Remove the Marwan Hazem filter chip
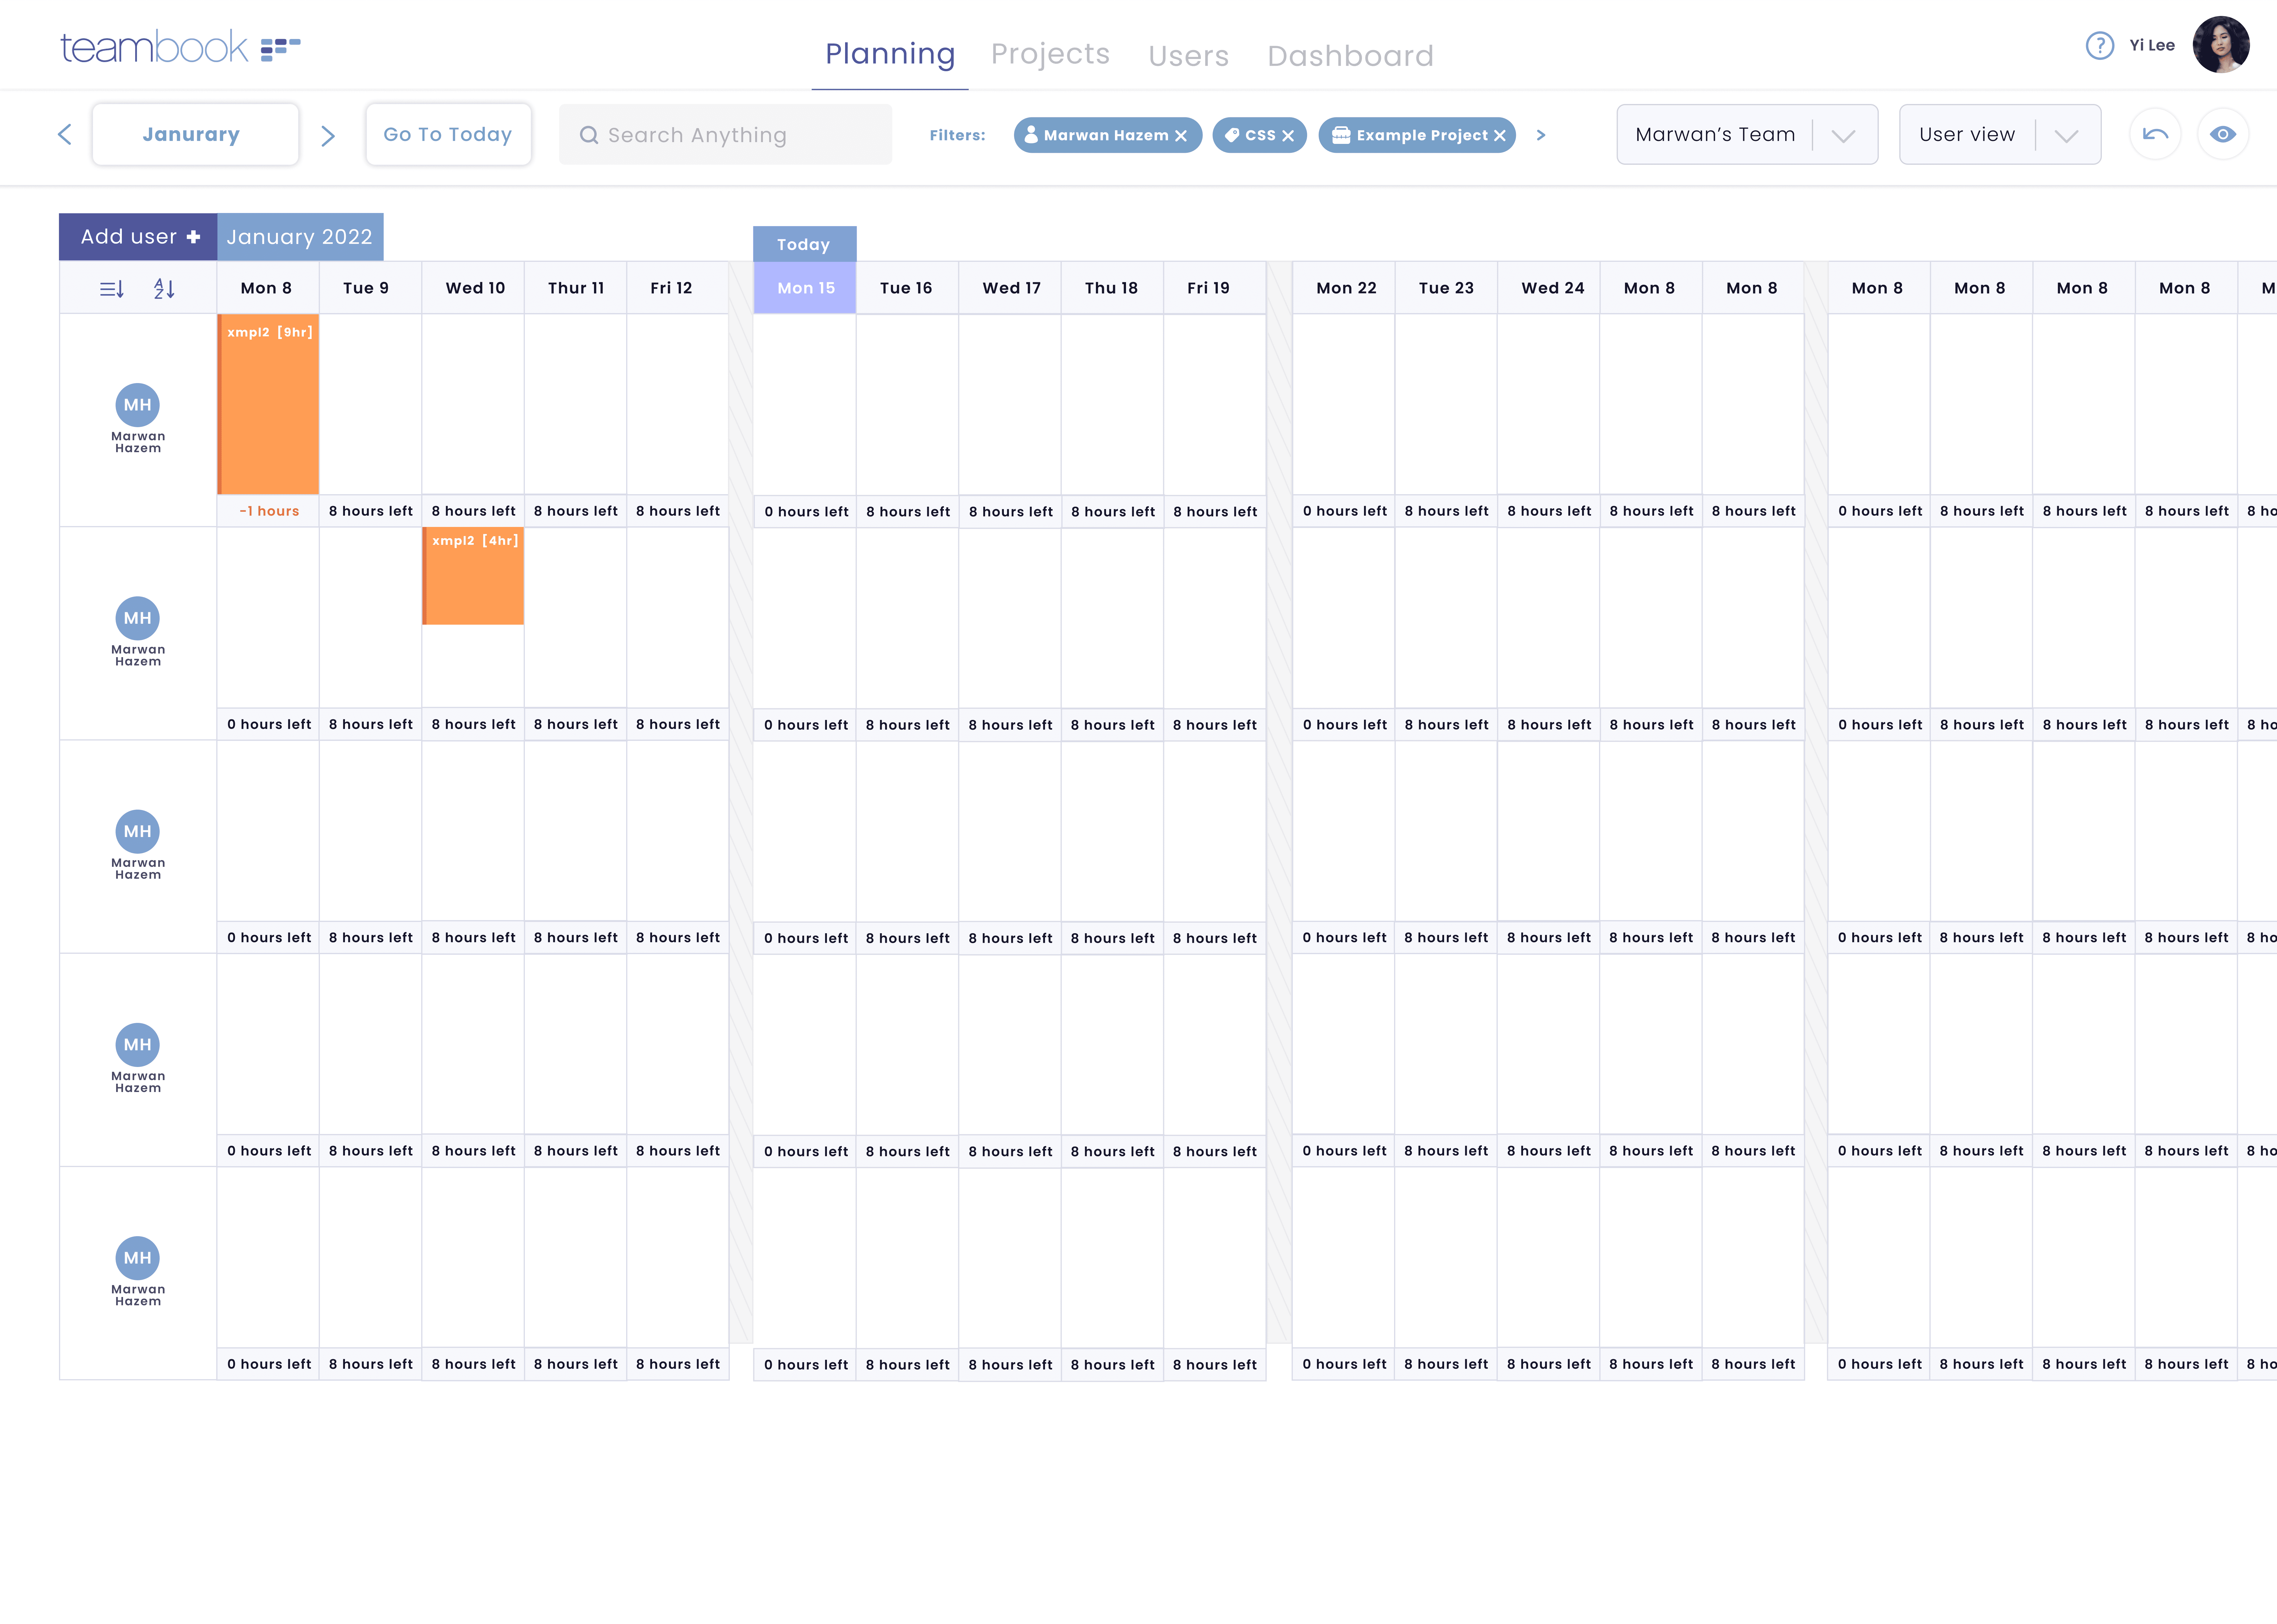This screenshot has height=1624, width=2277. click(x=1181, y=136)
